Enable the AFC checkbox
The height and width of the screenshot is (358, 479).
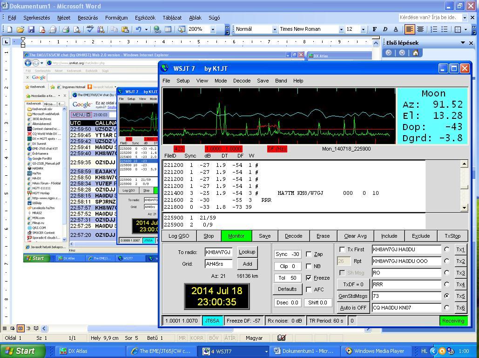309,289
